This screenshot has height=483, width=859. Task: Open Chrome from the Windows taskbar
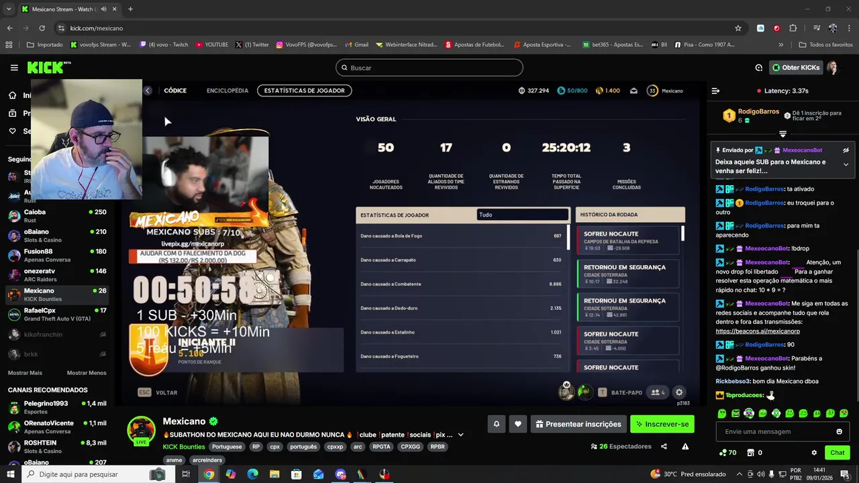coord(209,474)
